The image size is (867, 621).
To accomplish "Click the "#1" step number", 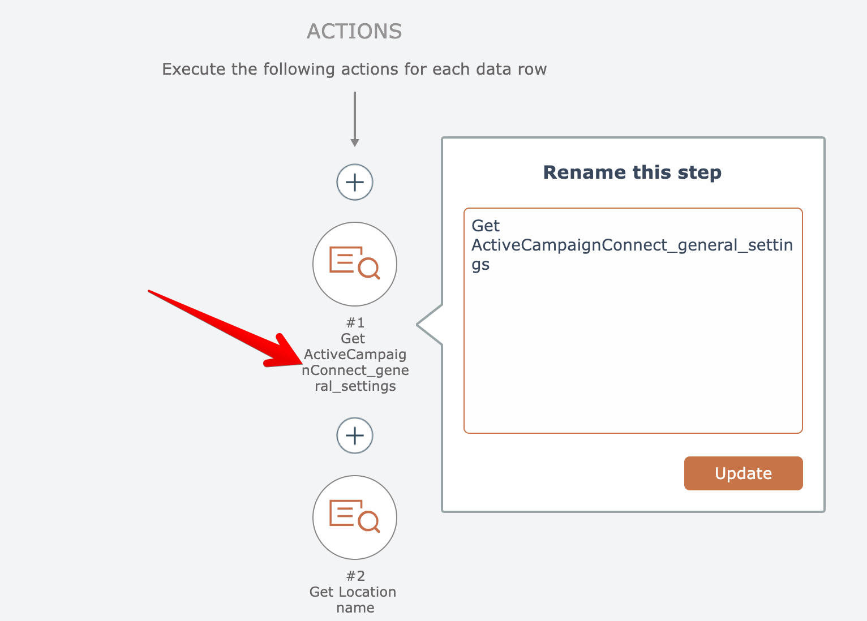I will pyautogui.click(x=355, y=323).
